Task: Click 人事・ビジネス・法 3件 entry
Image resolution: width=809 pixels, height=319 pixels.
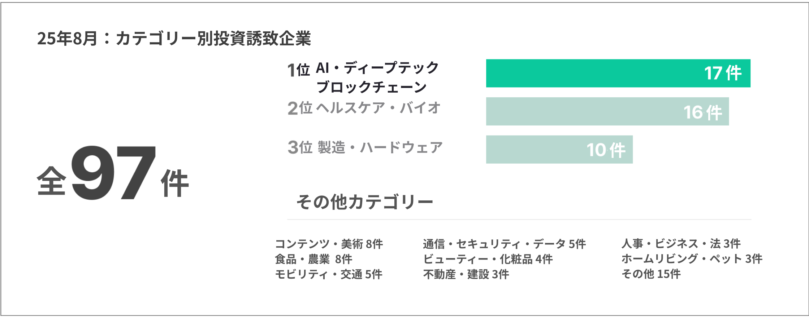Action: 681,244
